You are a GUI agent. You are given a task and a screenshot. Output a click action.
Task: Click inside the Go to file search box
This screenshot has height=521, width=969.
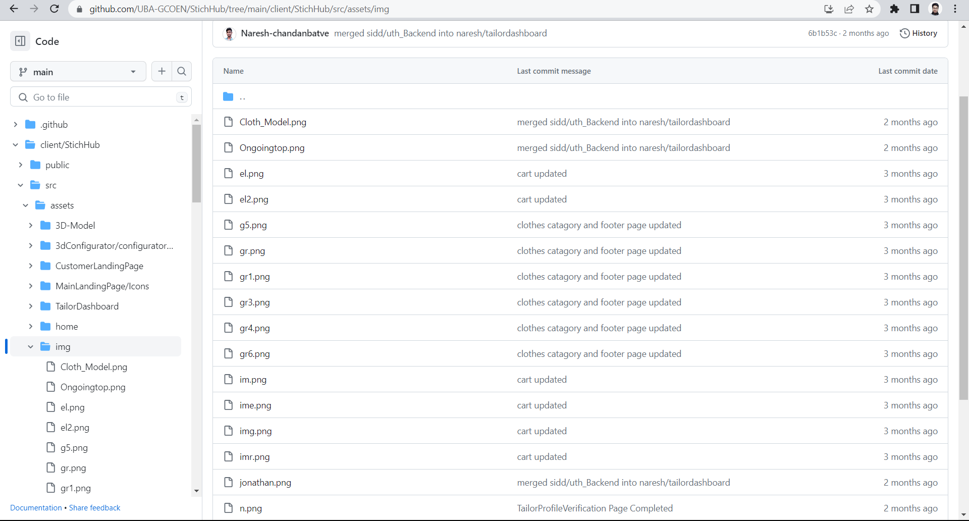point(101,97)
